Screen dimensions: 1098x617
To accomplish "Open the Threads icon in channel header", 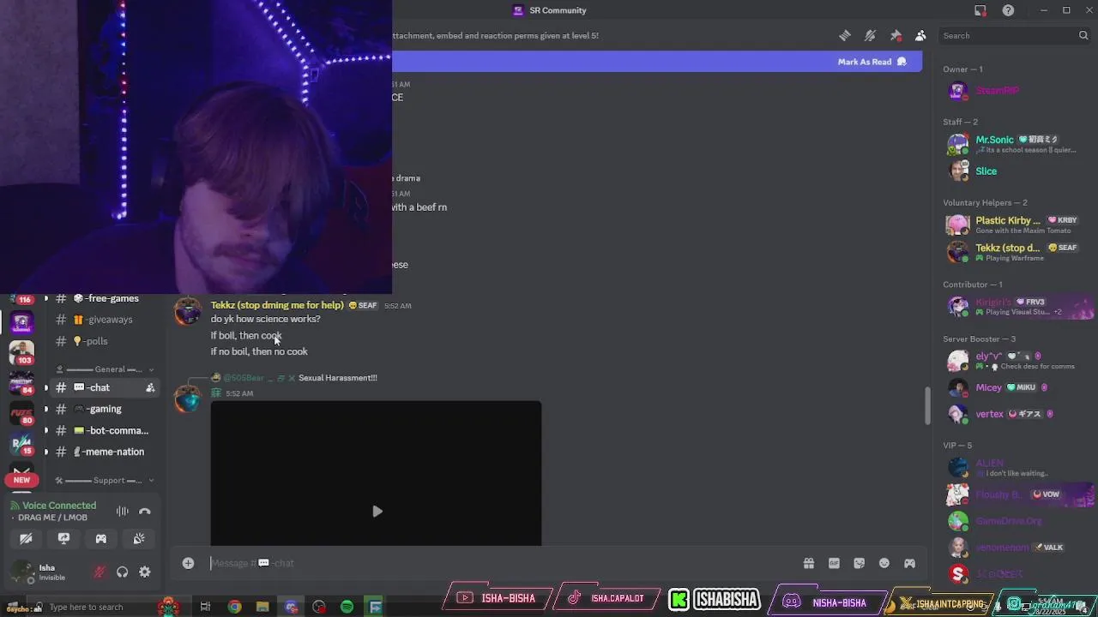I will [x=845, y=35].
